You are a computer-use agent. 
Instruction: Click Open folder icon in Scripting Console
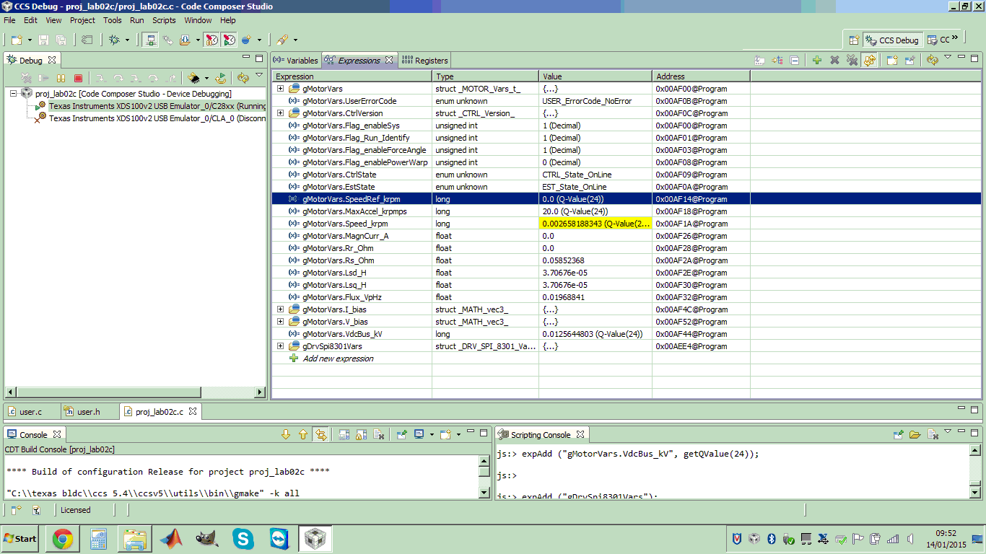[915, 434]
